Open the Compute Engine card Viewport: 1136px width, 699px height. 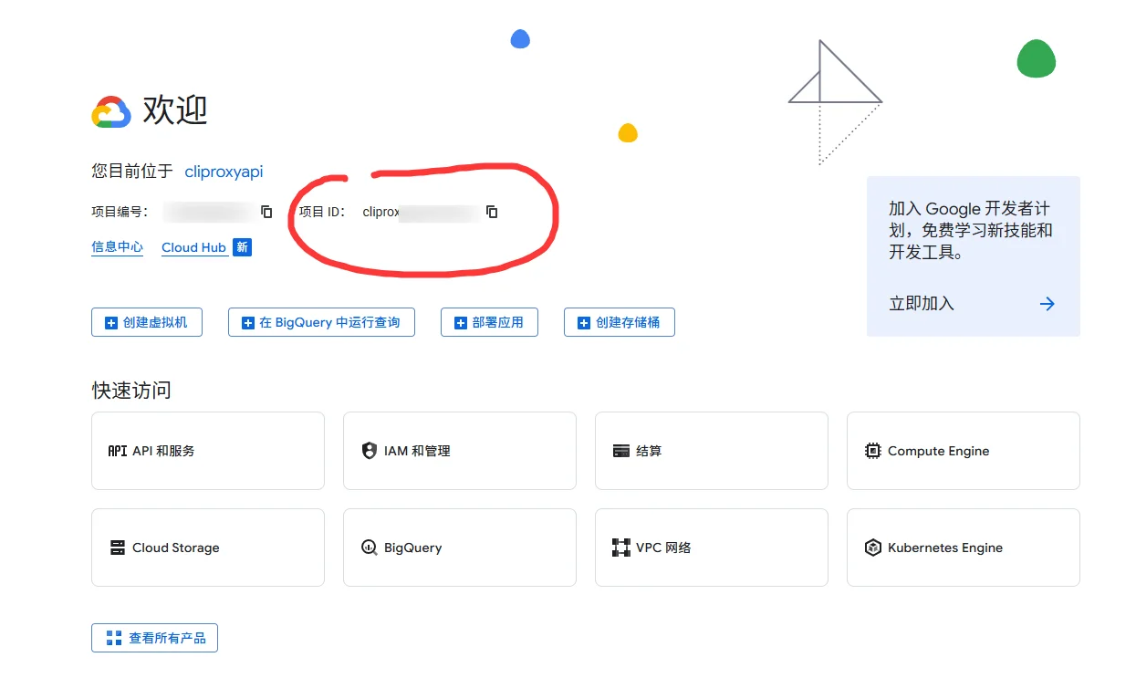pos(963,451)
